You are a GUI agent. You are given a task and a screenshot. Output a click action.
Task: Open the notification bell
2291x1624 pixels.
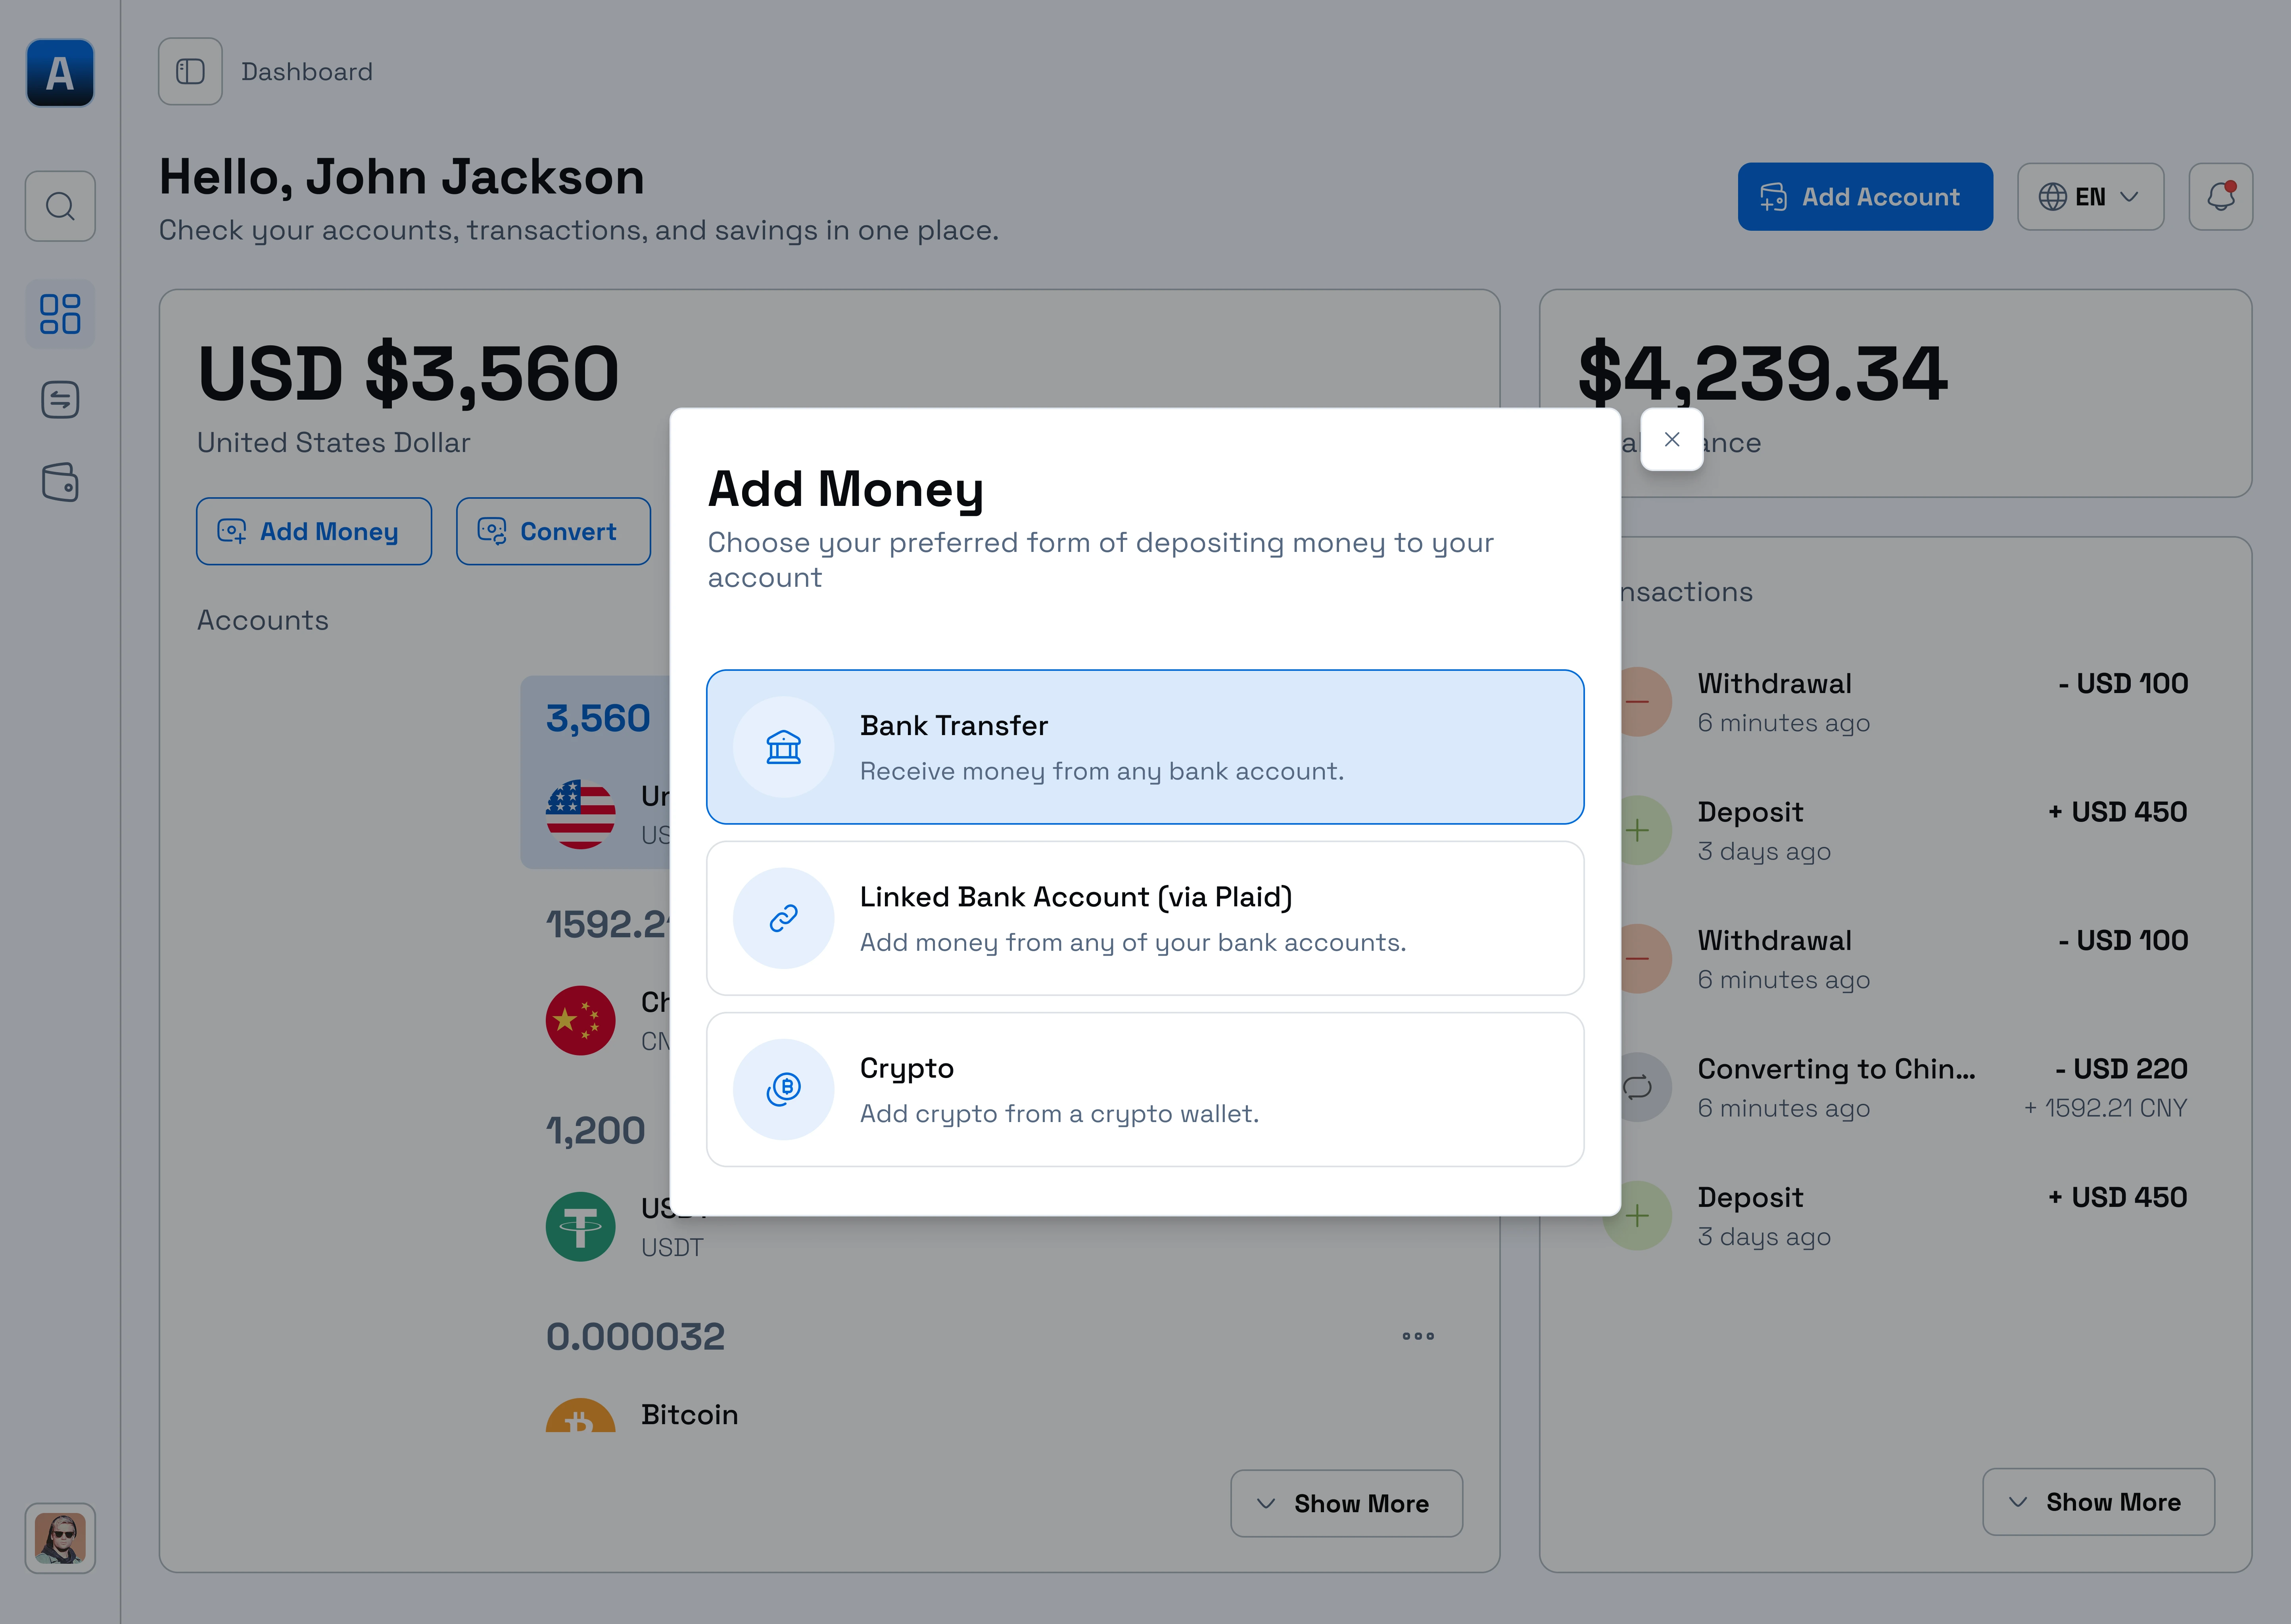pyautogui.click(x=2220, y=196)
